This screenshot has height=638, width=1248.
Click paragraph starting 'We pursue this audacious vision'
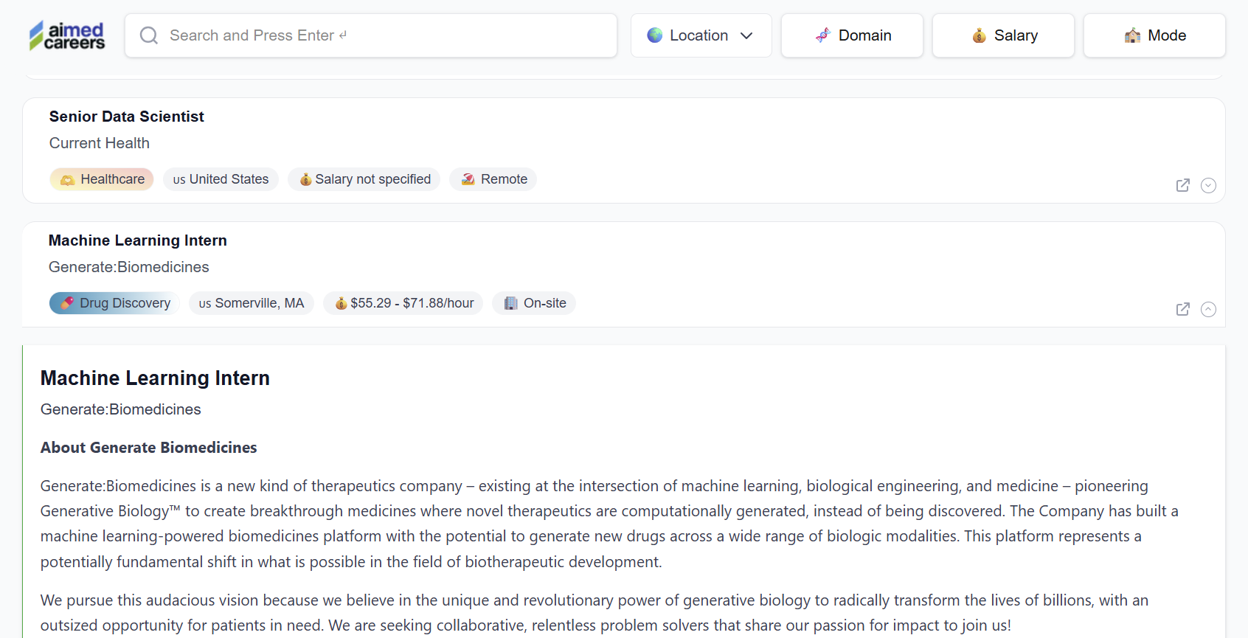pos(594,613)
